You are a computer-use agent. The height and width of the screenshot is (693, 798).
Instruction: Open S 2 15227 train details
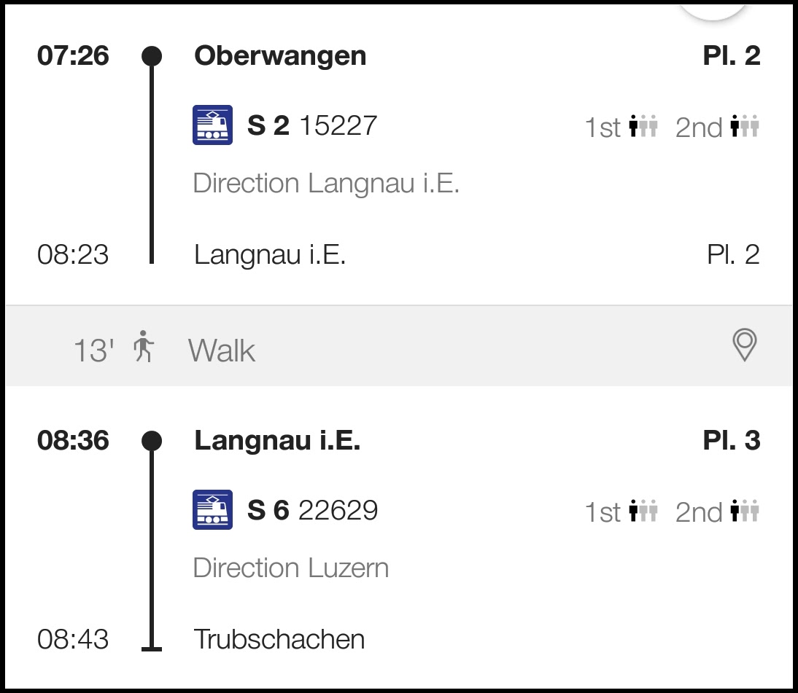click(x=312, y=126)
